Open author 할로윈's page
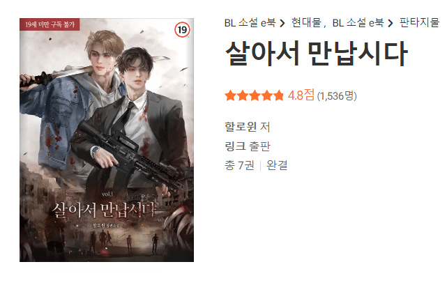The image size is (447, 285). 241,127
